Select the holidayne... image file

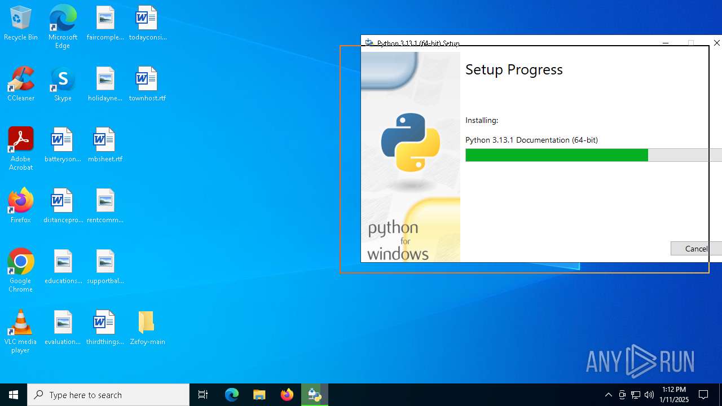coord(105,85)
